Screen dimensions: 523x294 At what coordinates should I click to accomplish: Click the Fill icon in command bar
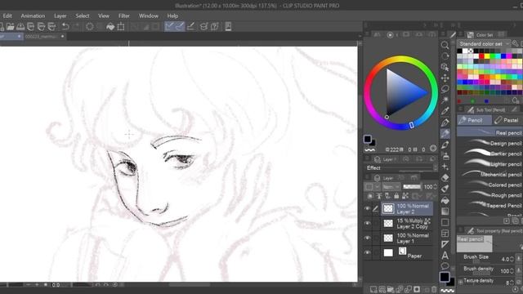click(110, 27)
